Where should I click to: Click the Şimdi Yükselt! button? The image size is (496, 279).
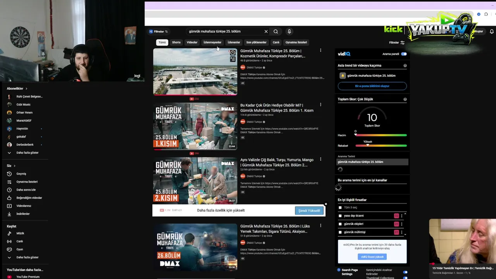(x=309, y=210)
